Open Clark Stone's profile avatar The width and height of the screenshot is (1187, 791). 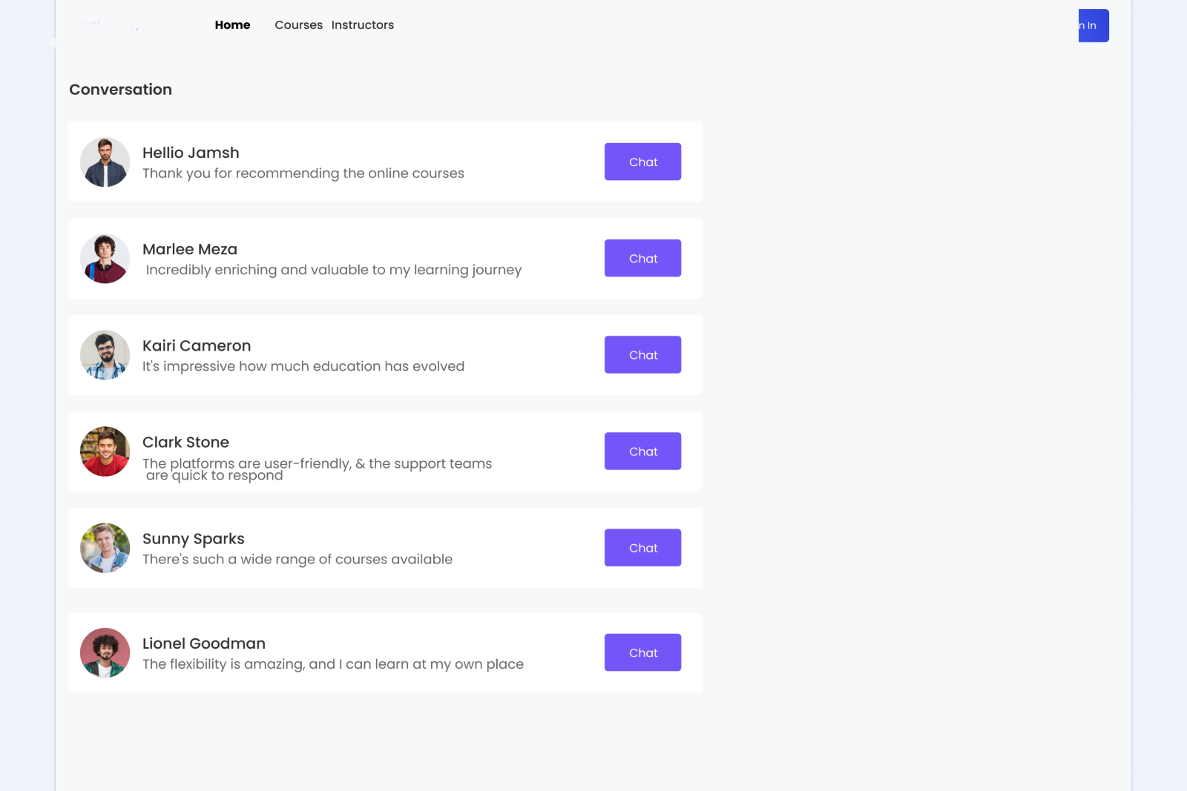coord(105,451)
